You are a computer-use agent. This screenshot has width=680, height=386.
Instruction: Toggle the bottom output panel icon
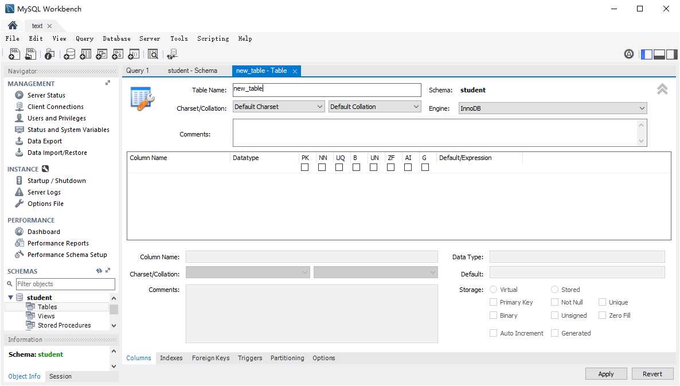coord(659,54)
